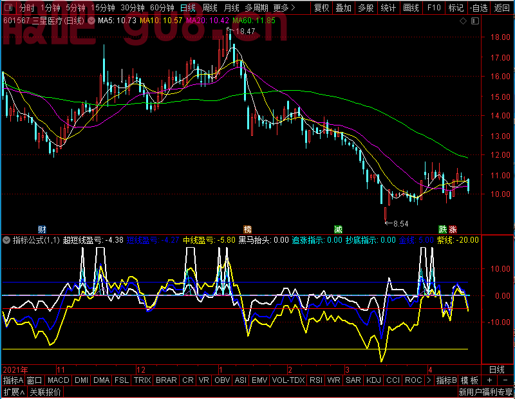The height and width of the screenshot is (399, 515).
Task: Click the 指标B tab
Action: point(446,380)
